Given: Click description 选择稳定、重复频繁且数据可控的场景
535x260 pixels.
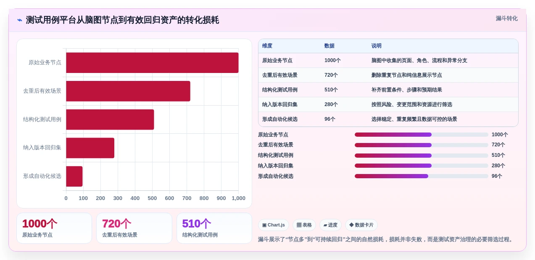Looking at the screenshot, I should (414, 119).
